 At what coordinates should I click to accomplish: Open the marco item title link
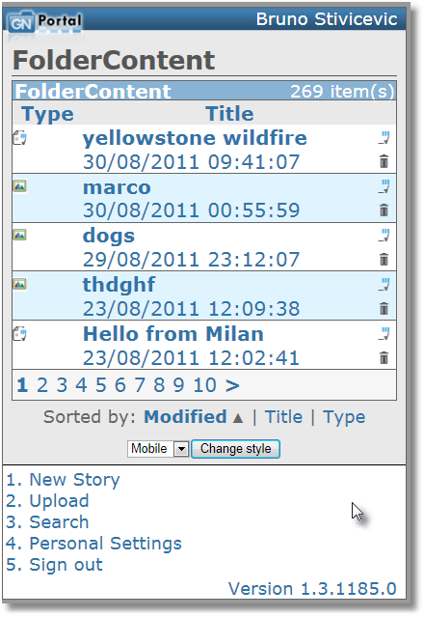(x=117, y=187)
